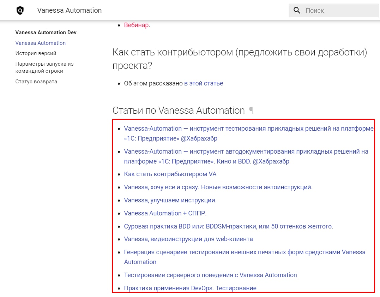The width and height of the screenshot is (380, 297).
Task: Open 'Суровая практика BDD' article link
Action: [229, 226]
